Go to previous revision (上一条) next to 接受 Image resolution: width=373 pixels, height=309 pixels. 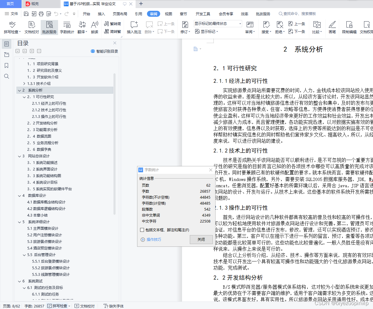pos(297,24)
